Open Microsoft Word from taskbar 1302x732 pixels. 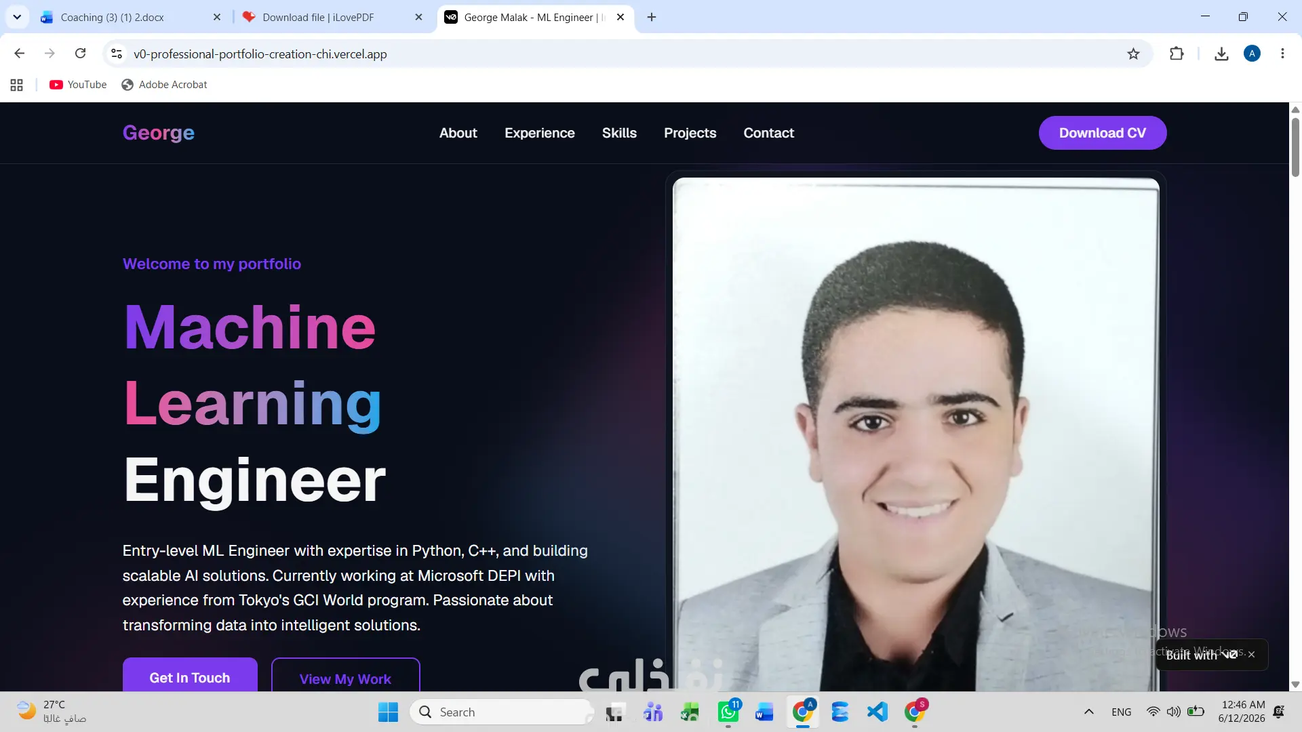(x=765, y=712)
